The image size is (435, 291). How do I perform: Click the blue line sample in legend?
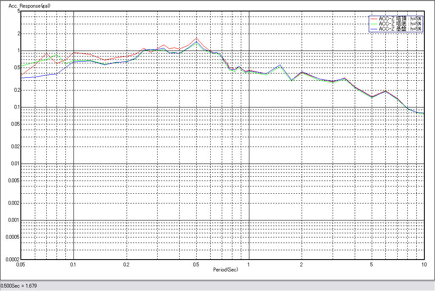pos(374,29)
